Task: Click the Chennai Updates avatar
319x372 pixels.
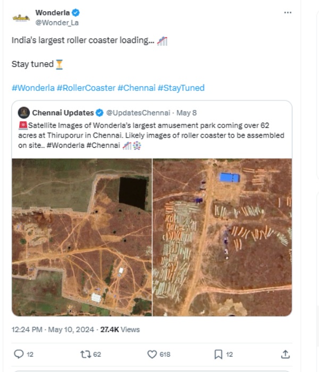Action: click(x=23, y=113)
